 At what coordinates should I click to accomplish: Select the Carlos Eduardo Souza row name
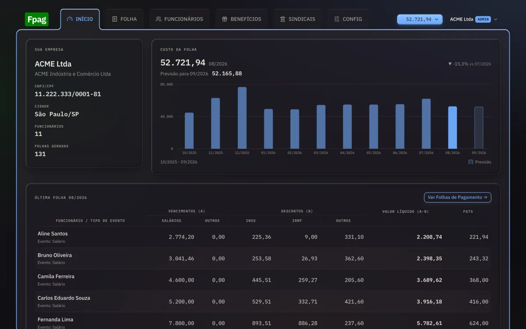click(64, 298)
